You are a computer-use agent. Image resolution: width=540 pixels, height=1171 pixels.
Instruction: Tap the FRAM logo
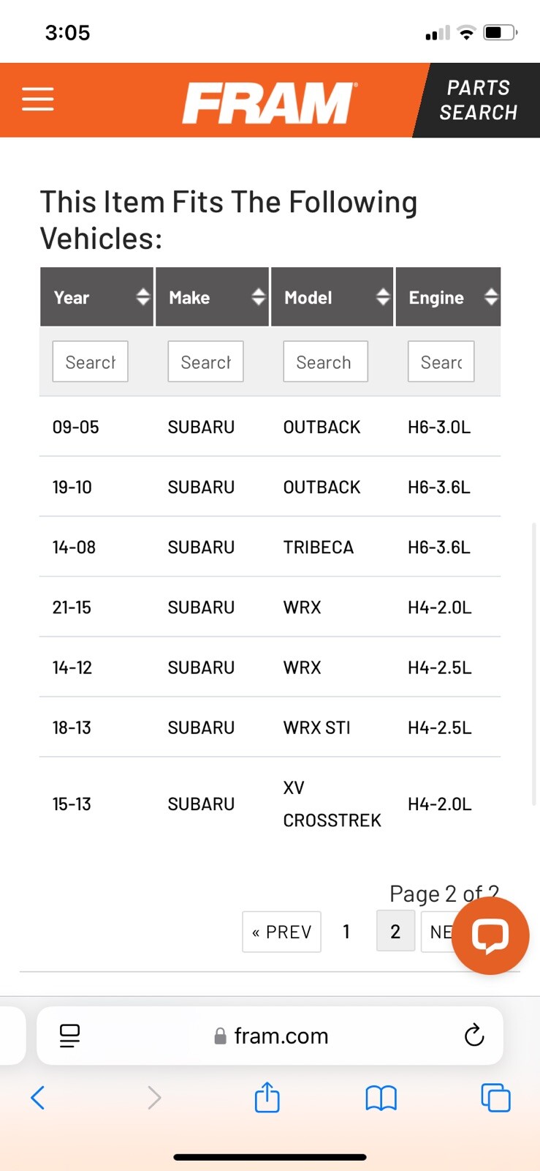point(270,102)
